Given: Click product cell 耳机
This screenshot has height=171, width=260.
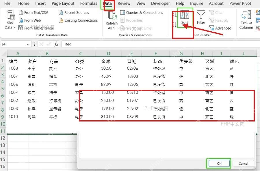Looking at the screenshot, I should coord(53,85).
